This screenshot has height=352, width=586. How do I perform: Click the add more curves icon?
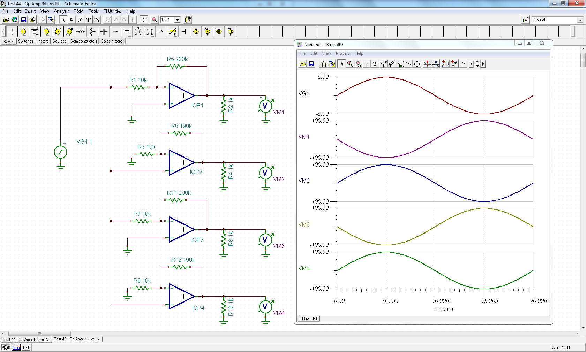click(445, 64)
